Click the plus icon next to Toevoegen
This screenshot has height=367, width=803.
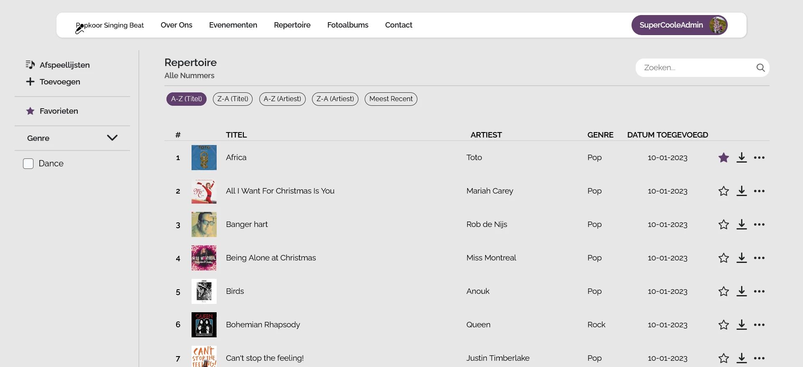[30, 82]
